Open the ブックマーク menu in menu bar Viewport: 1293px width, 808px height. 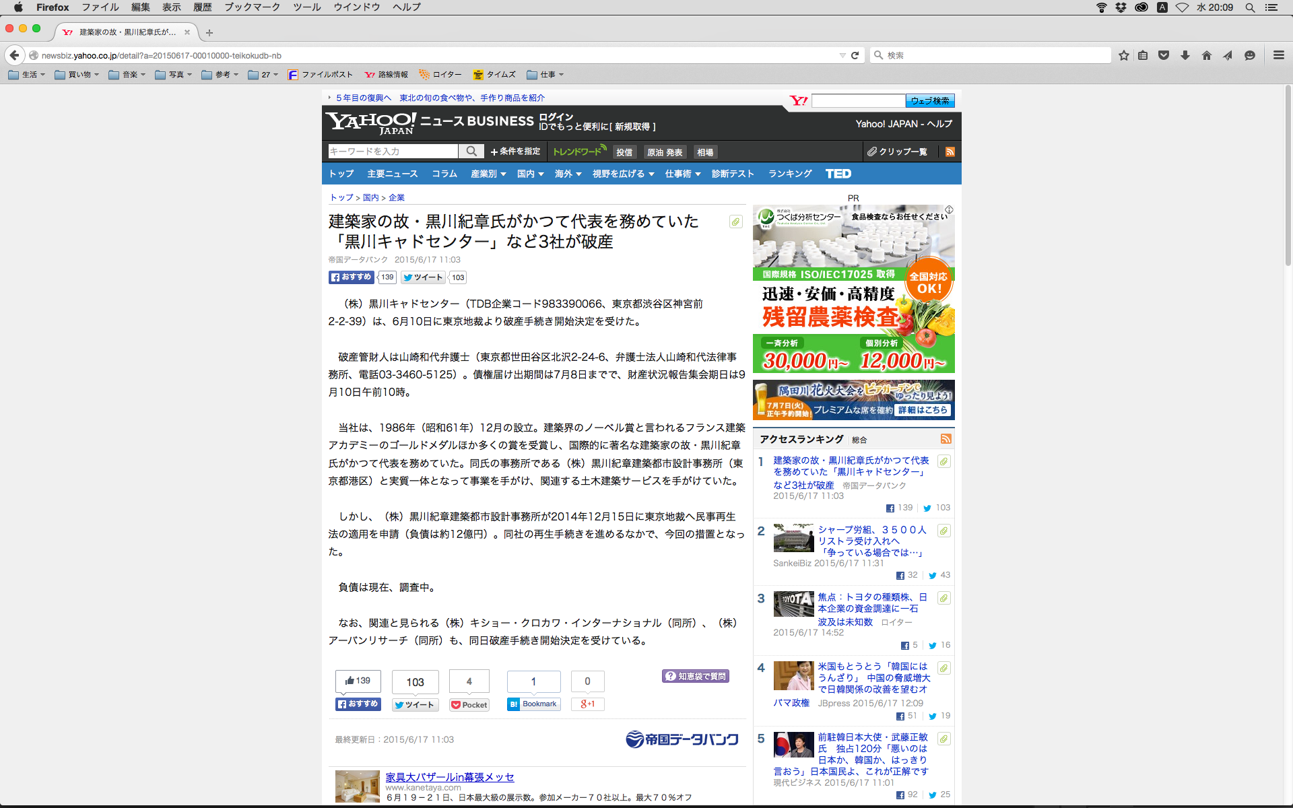[x=252, y=7]
